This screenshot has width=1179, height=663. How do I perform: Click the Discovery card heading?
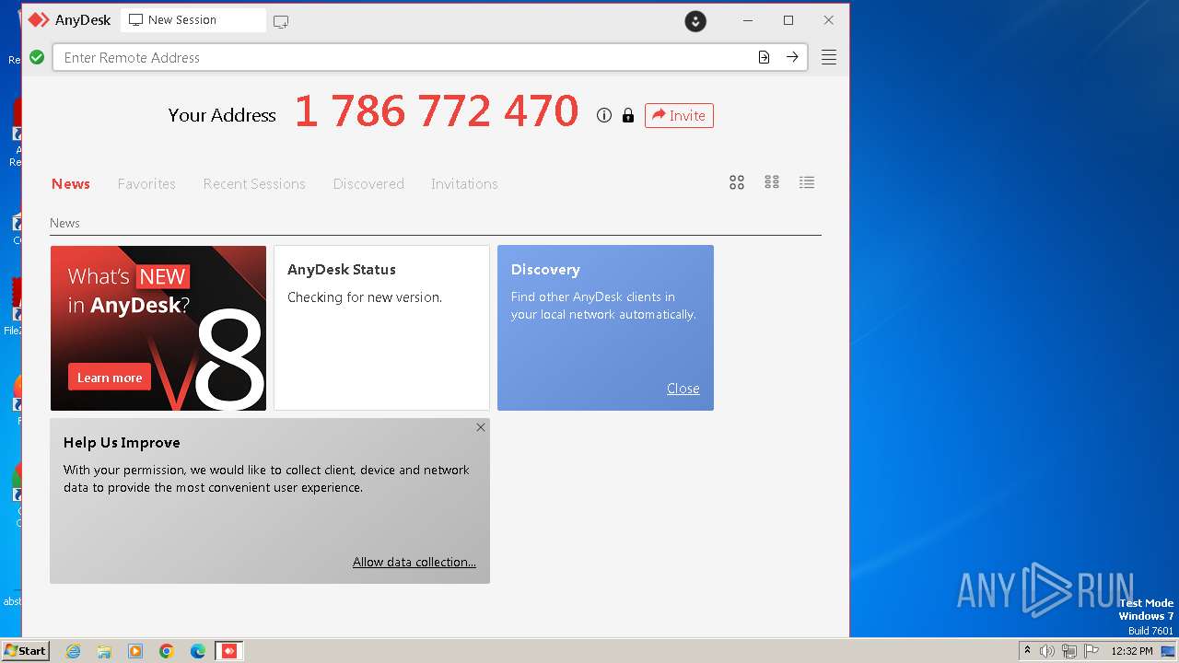(x=545, y=270)
